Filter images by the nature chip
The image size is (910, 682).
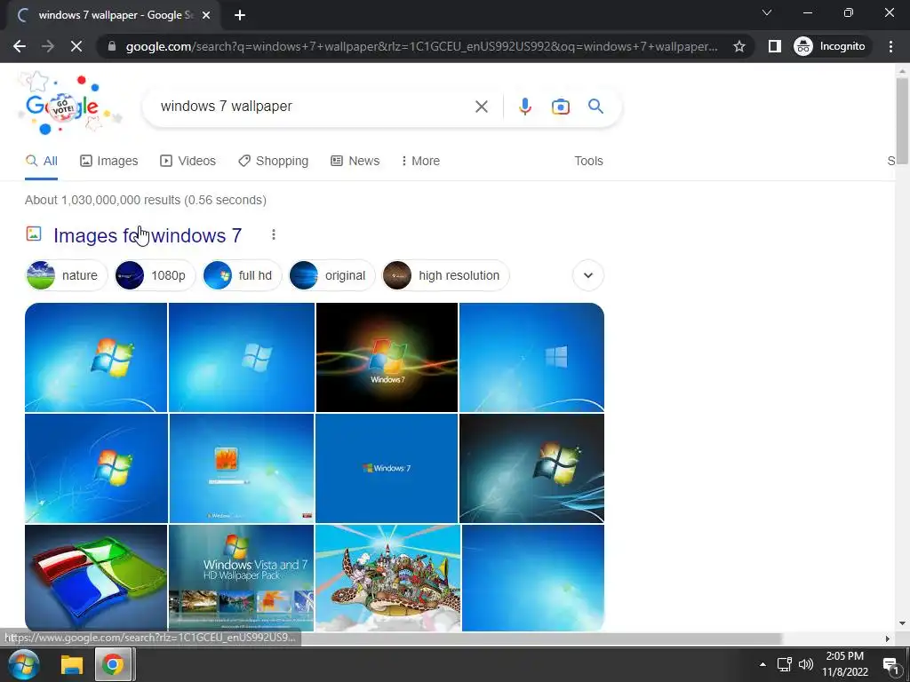coord(67,275)
